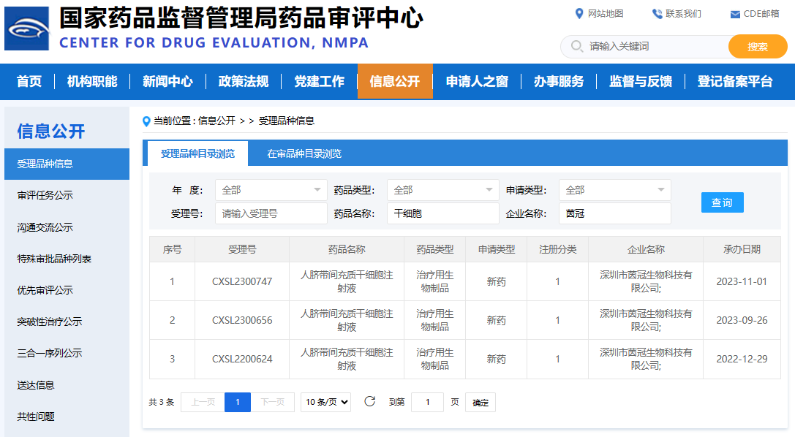The image size is (795, 437).
Task: Open the 药品类型 drug type dropdown
Action: pos(442,190)
